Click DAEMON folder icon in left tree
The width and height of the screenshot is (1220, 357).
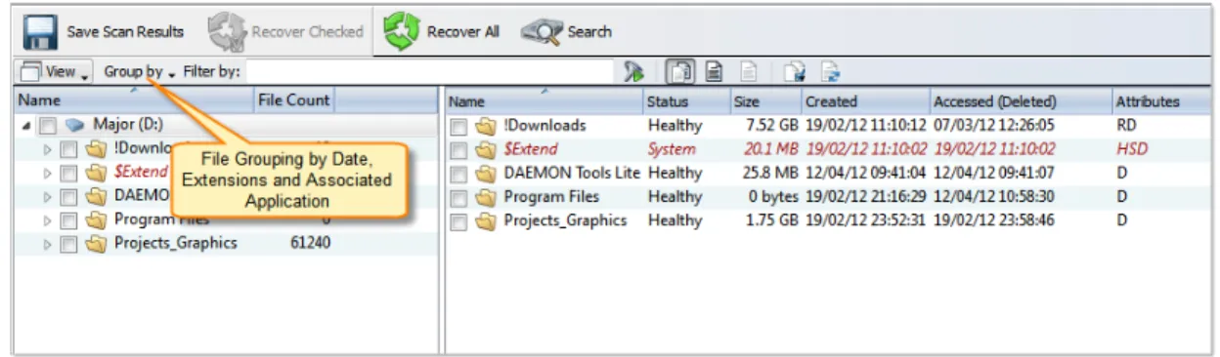coord(95,196)
